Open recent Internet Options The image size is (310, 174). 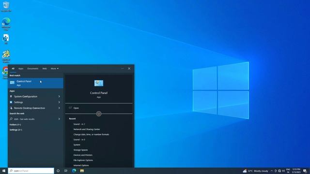click(81, 165)
